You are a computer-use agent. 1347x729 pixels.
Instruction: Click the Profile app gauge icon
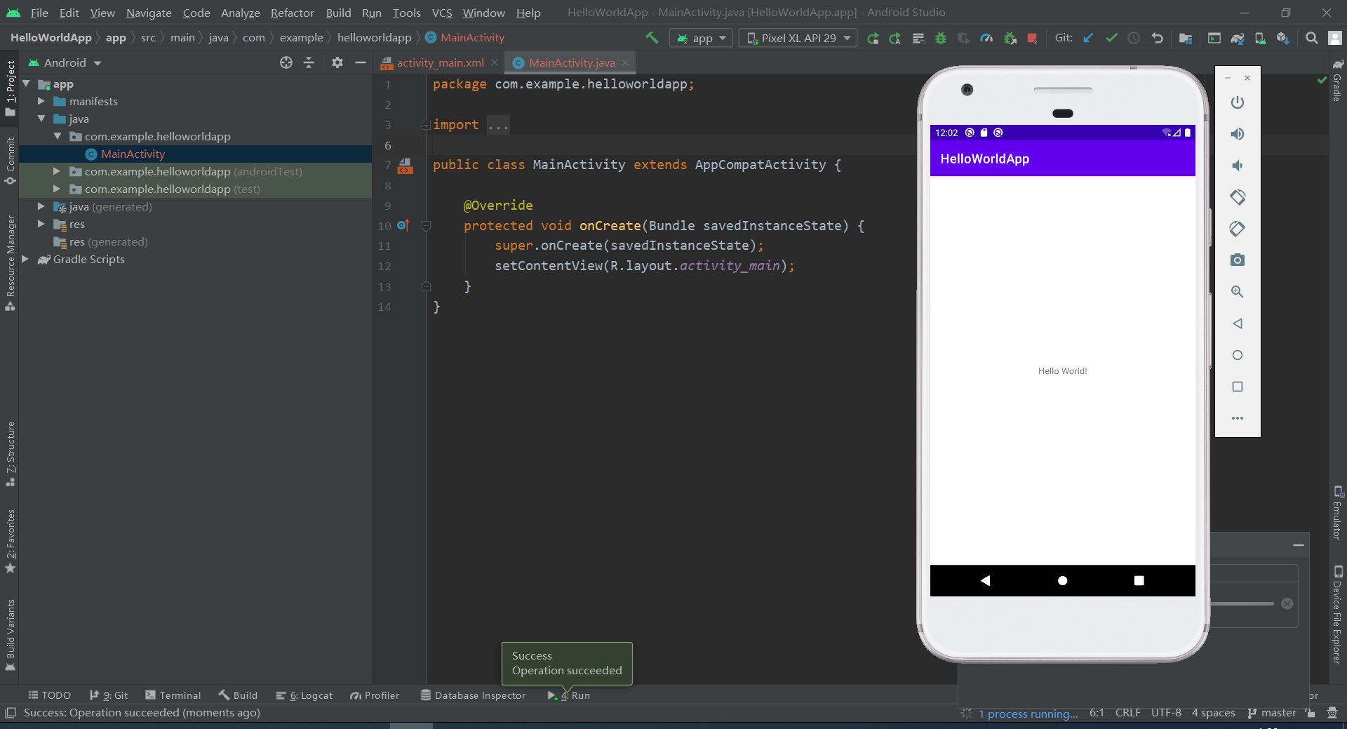pos(986,39)
